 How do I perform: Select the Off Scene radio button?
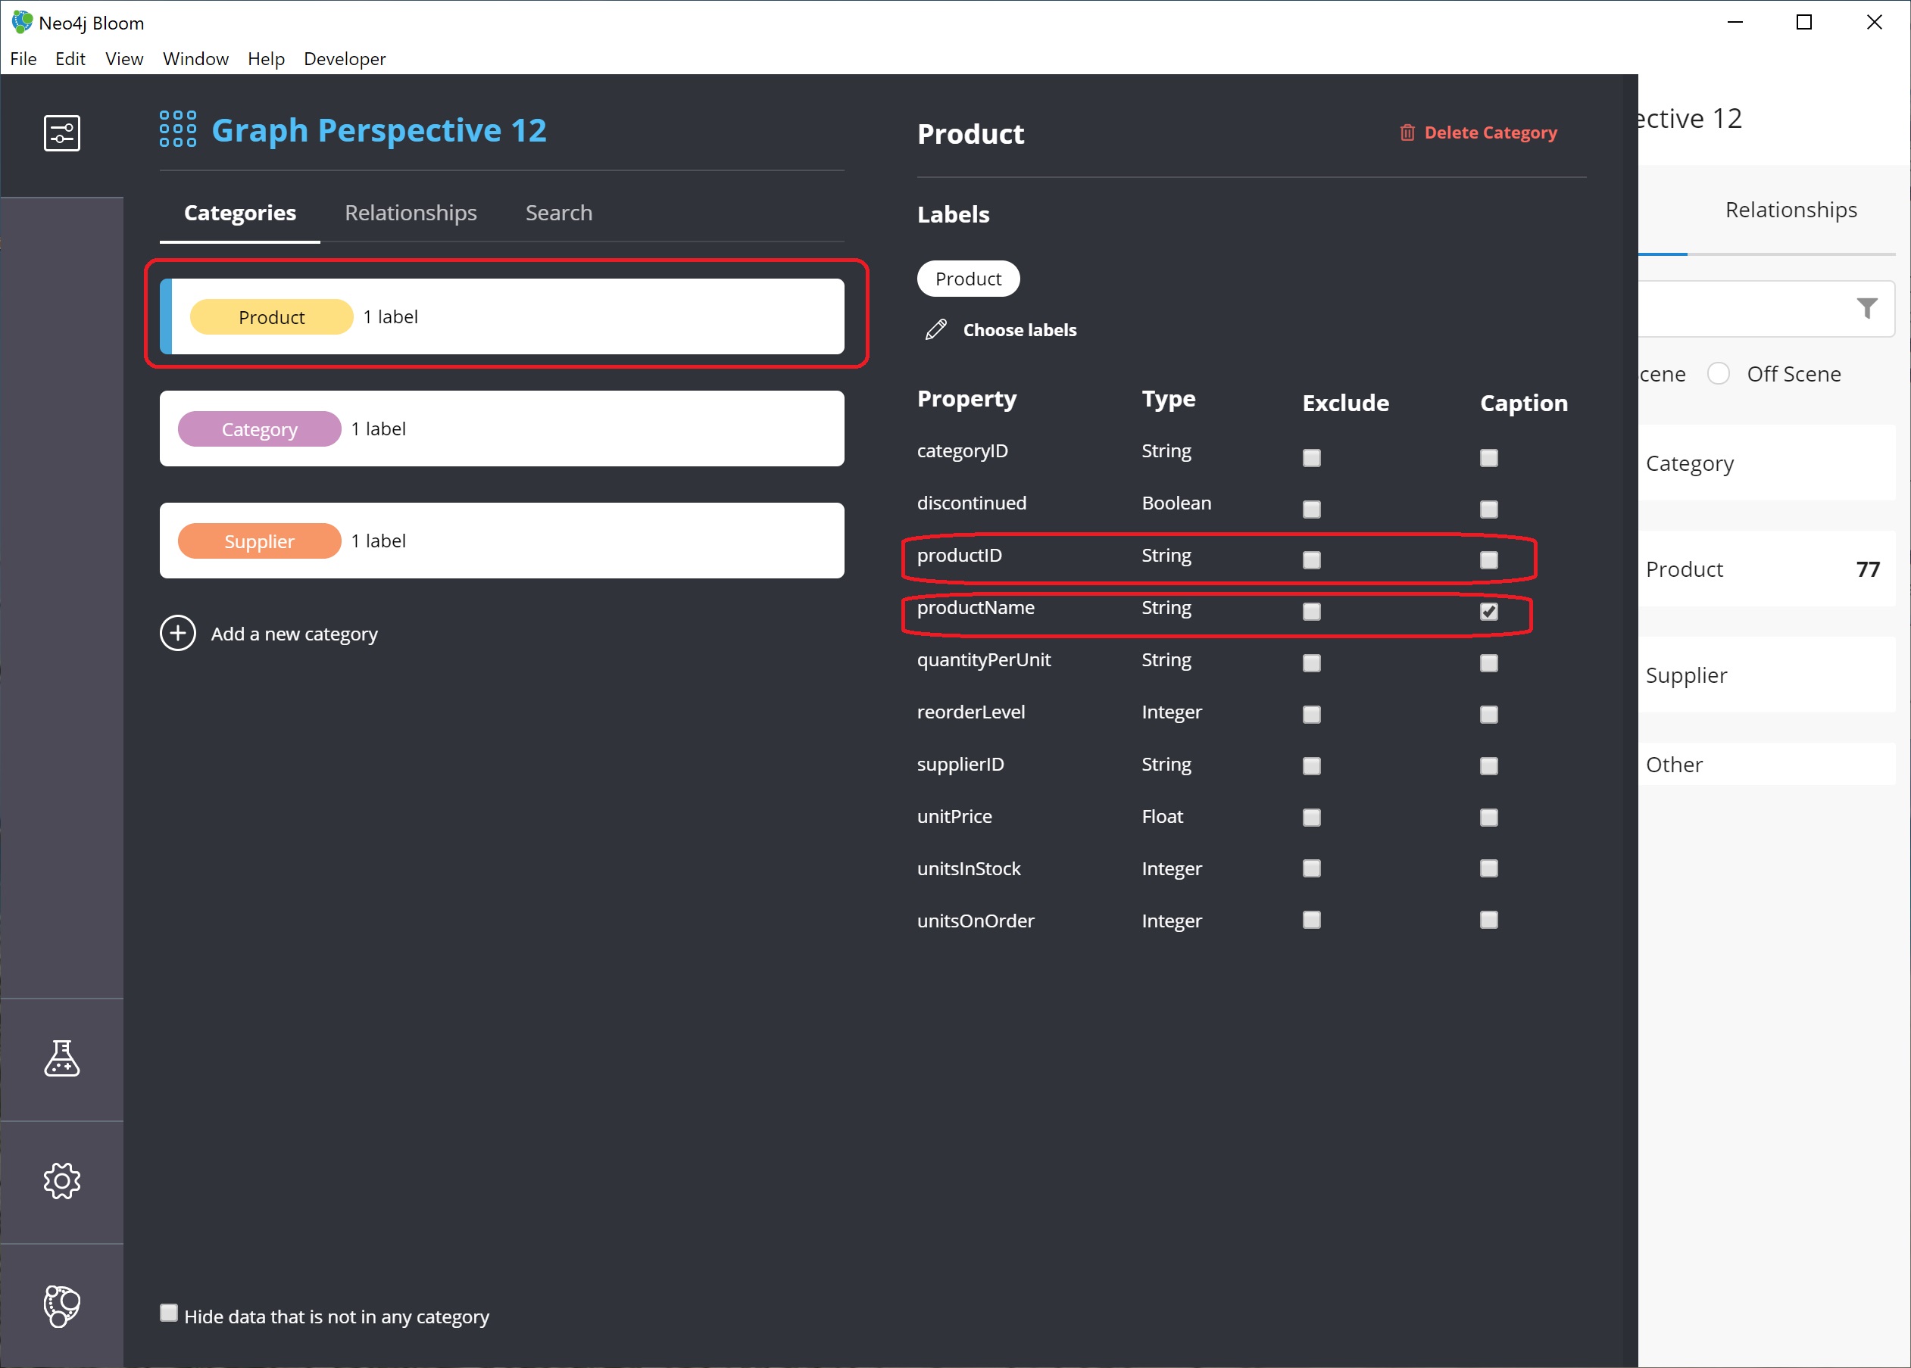pyautogui.click(x=1718, y=373)
